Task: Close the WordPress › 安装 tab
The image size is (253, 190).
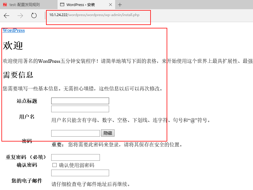Action: click(111, 5)
